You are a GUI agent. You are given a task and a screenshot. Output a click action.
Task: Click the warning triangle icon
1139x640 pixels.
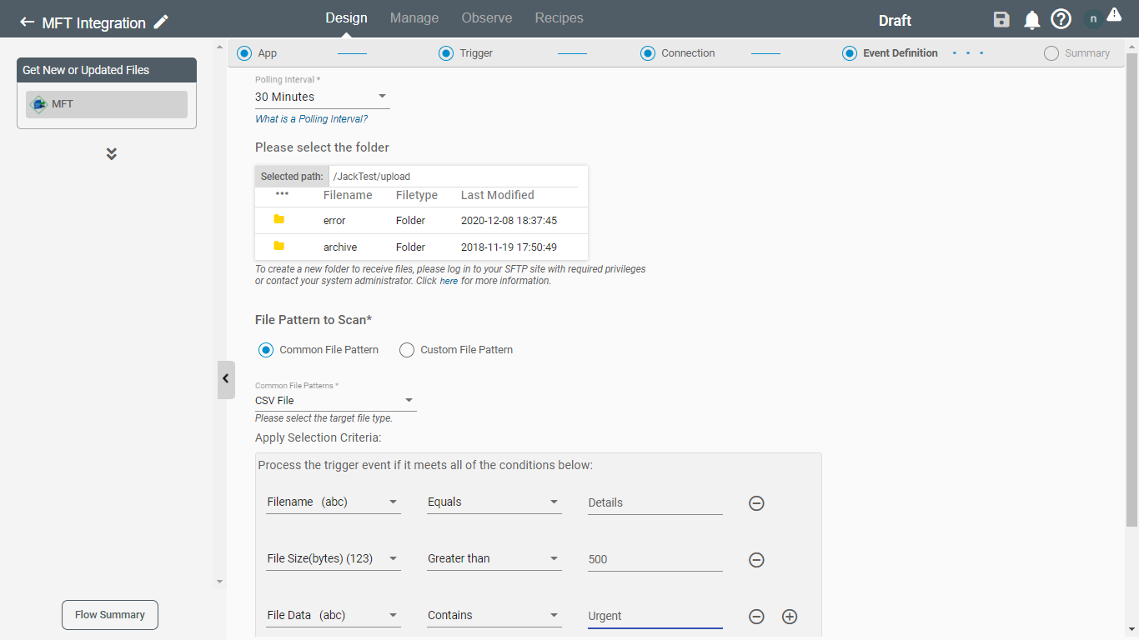[1114, 14]
